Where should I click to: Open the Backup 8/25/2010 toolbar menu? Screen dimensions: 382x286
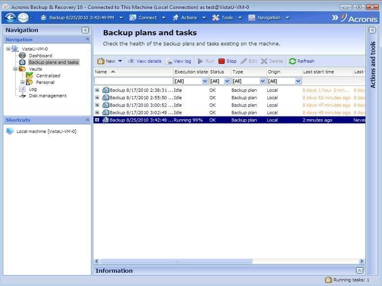82,18
